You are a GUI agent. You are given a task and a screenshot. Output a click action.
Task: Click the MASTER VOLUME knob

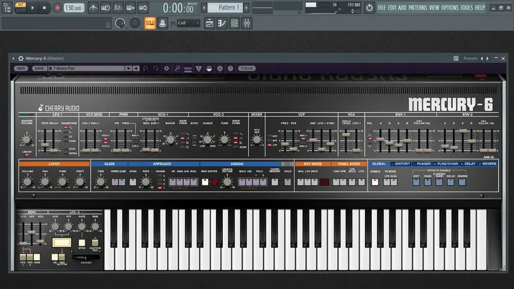[x=26, y=139]
